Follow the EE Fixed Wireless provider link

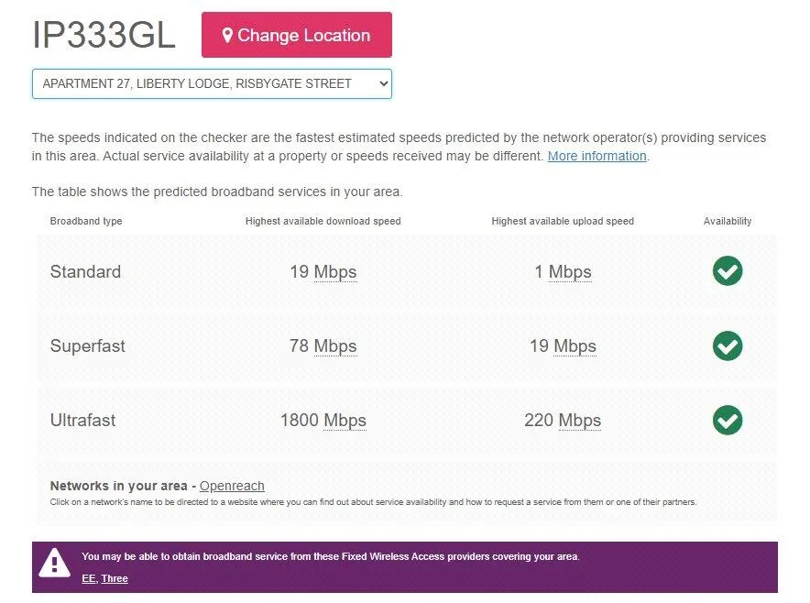click(x=88, y=578)
